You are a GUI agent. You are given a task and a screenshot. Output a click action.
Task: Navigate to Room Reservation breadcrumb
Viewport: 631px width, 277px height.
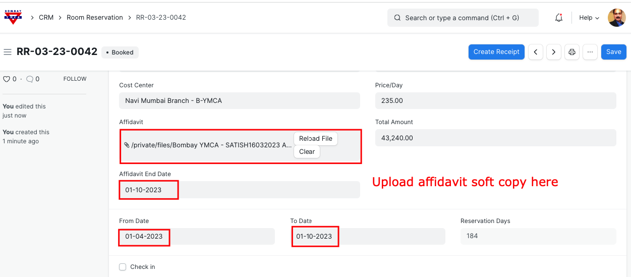95,18
